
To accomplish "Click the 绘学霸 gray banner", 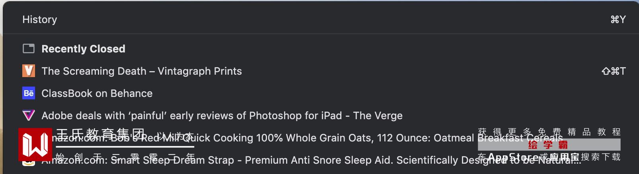I will [549, 145].
